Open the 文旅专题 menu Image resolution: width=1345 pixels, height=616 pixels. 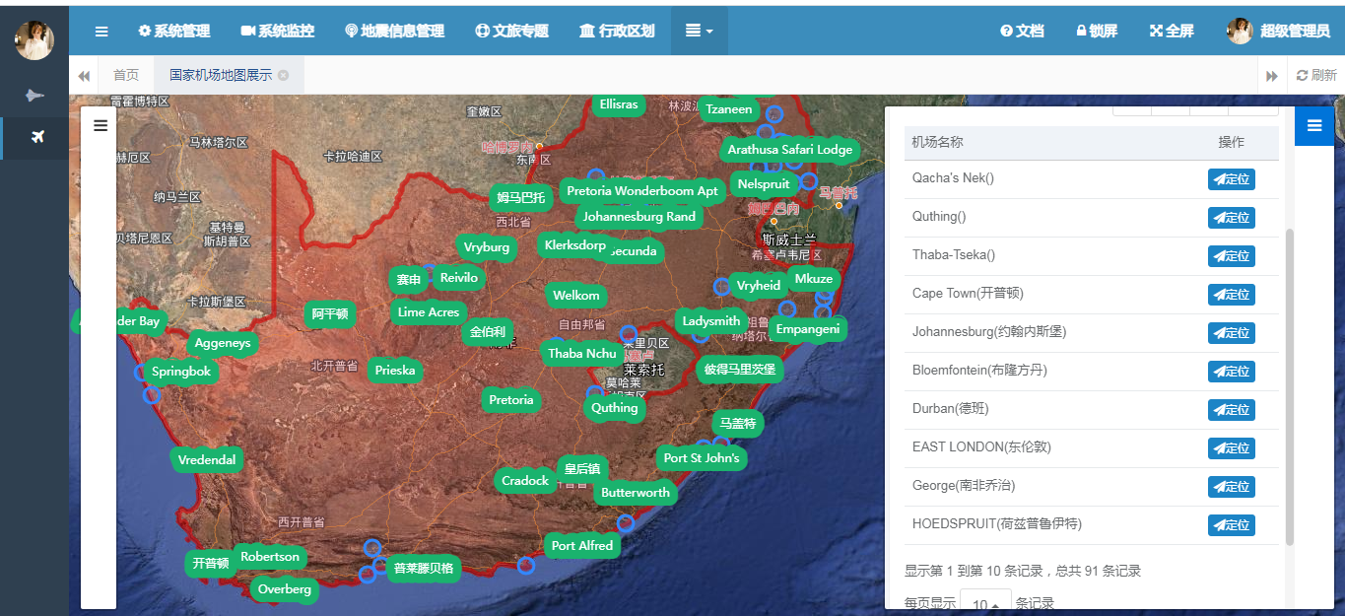[x=511, y=32]
